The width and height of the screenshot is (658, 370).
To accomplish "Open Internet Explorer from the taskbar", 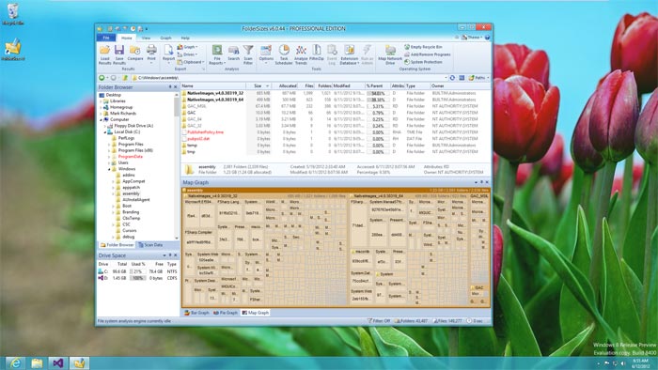I will click(15, 362).
